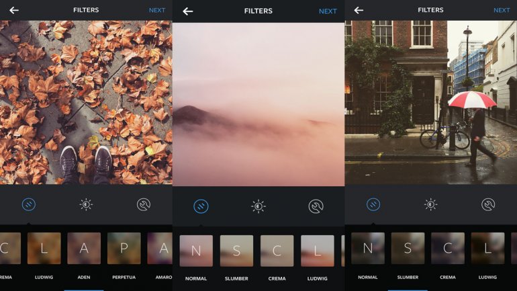
Task: Tap the red umbrella street photo preview
Action: [x=430, y=102]
